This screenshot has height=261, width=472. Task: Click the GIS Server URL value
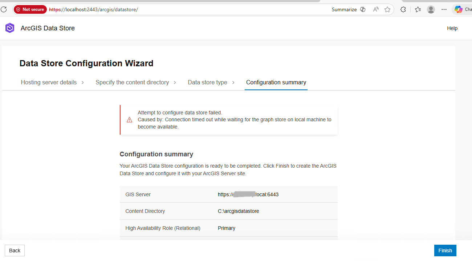(248, 194)
